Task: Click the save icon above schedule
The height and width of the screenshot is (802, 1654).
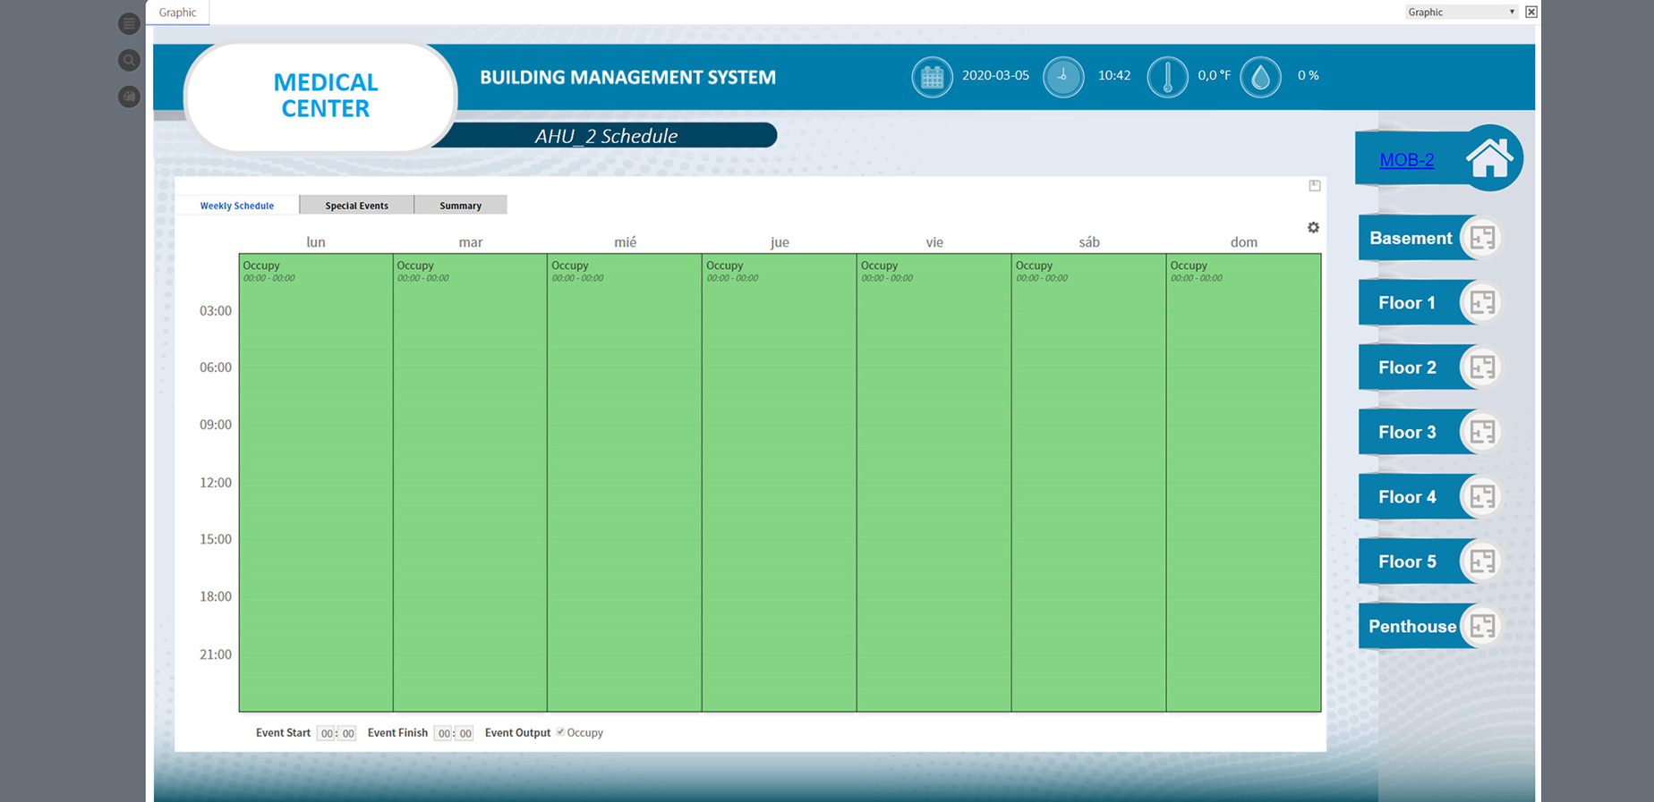Action: point(1315,185)
